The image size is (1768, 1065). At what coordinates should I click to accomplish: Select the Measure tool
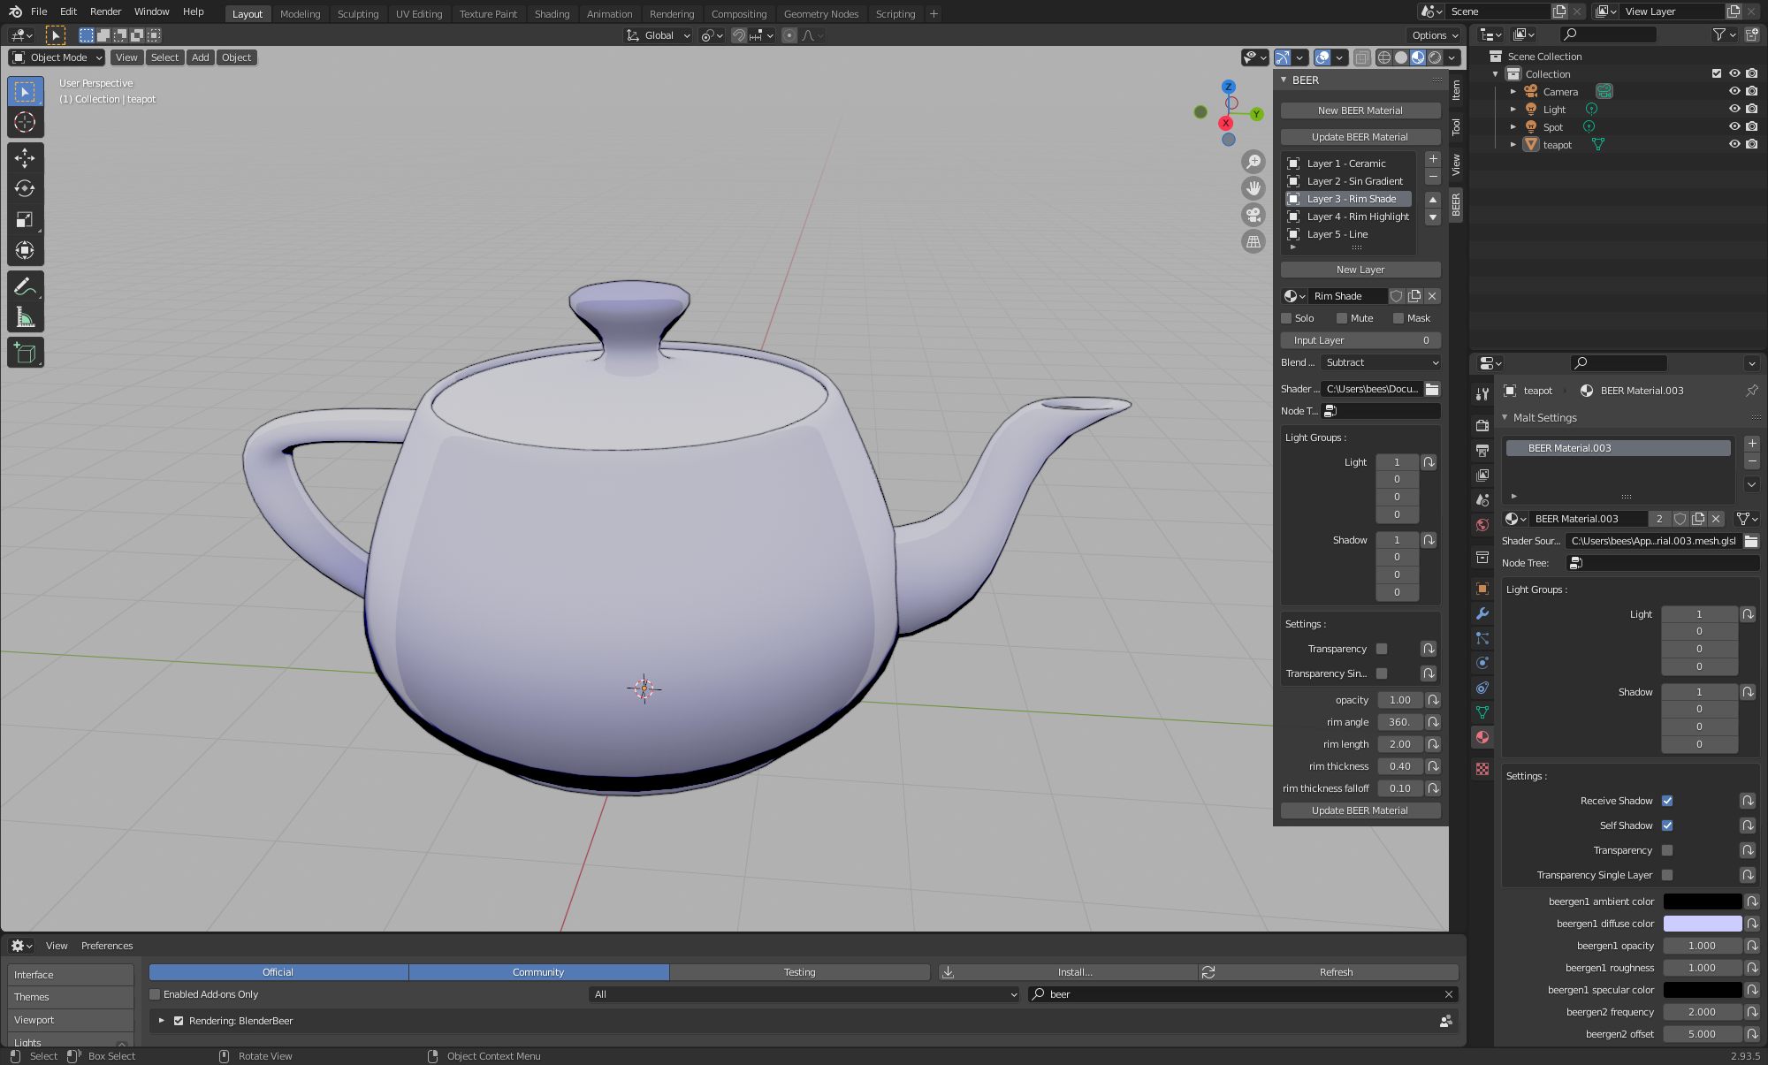(25, 316)
